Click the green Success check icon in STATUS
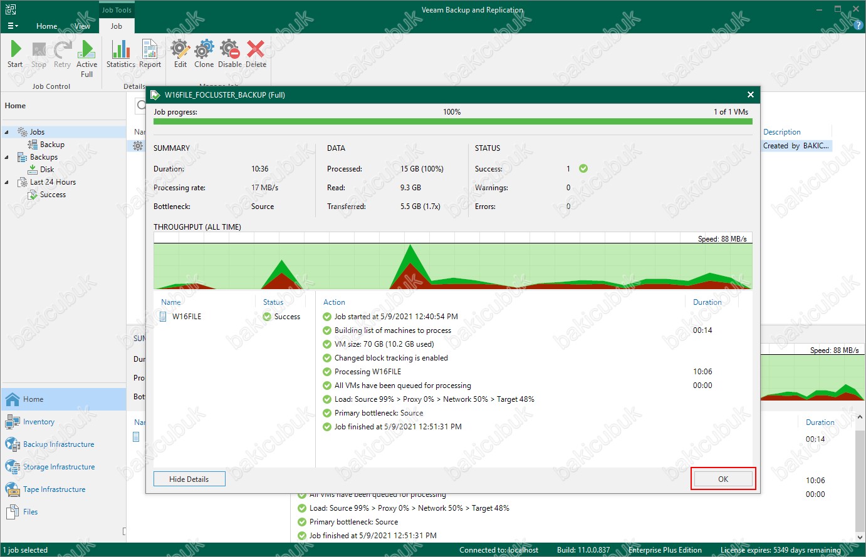The height and width of the screenshot is (557, 866). (x=583, y=168)
